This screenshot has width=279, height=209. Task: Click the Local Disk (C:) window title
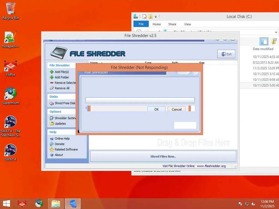(x=239, y=17)
